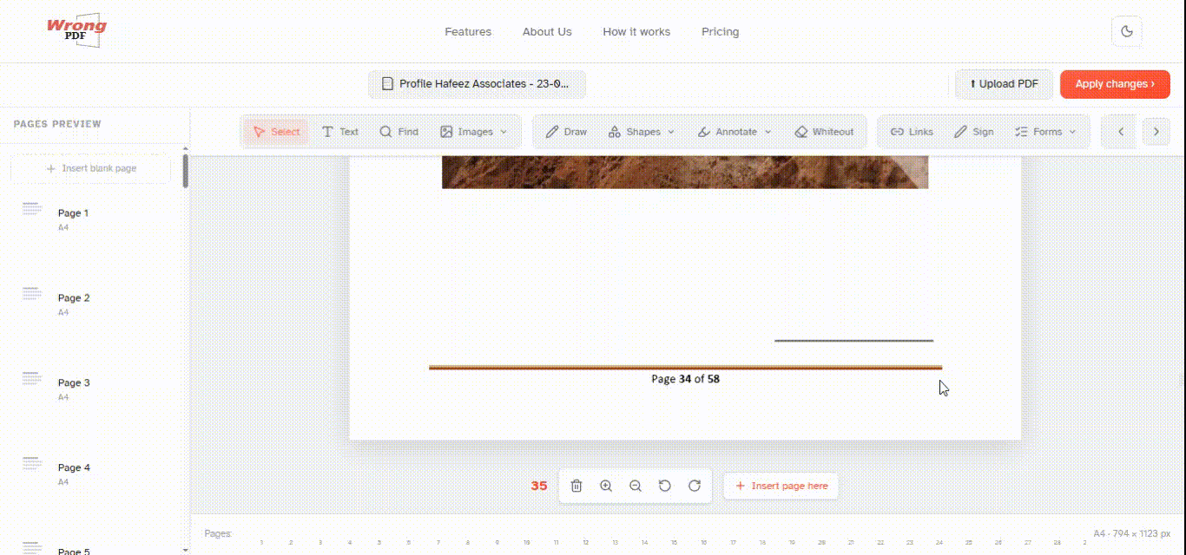Image resolution: width=1186 pixels, height=555 pixels.
Task: Click the toolbar left arrow
Action: point(1121,132)
